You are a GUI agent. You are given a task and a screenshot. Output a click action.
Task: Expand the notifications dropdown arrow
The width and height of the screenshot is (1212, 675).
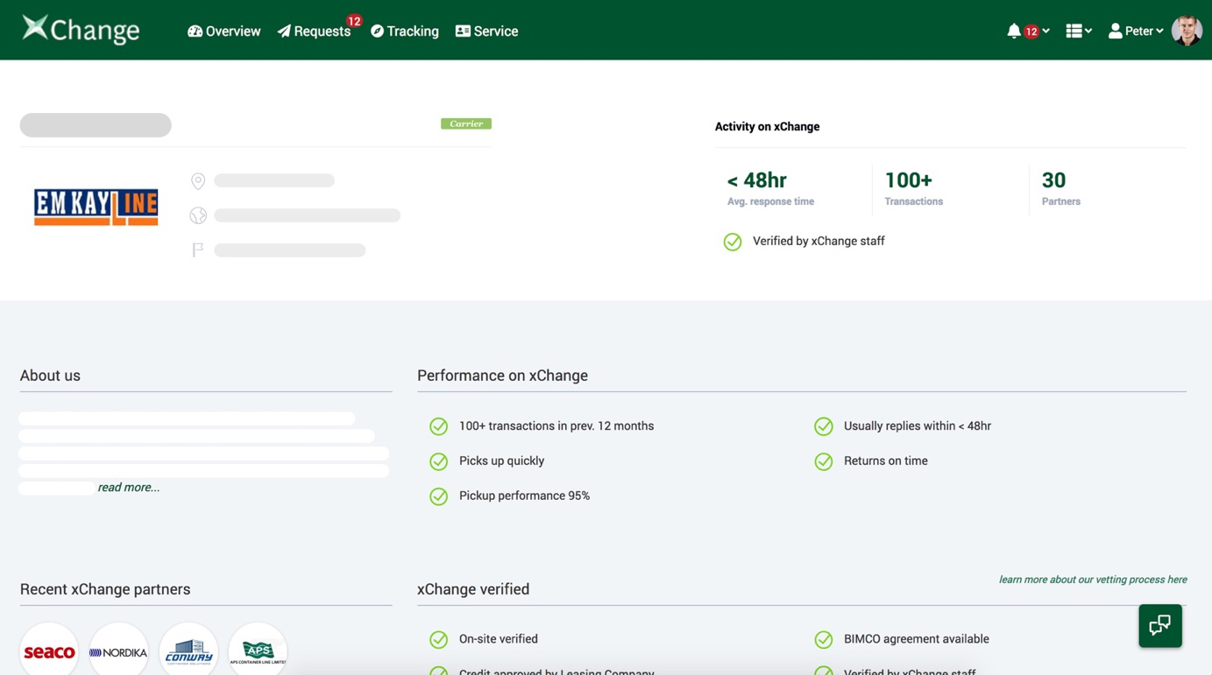(1045, 32)
